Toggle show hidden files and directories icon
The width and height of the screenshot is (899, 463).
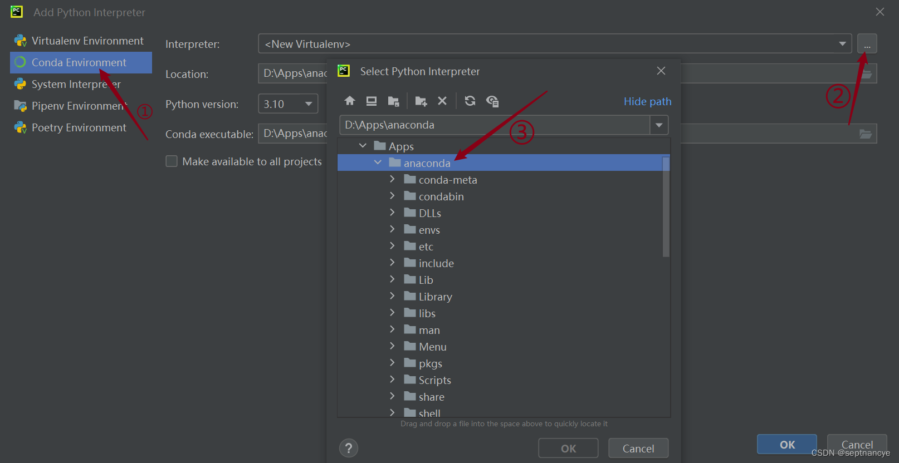pos(492,101)
